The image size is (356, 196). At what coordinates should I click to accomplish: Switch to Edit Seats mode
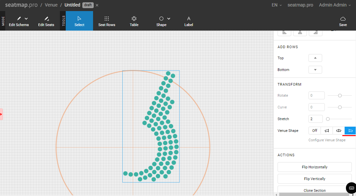click(46, 21)
